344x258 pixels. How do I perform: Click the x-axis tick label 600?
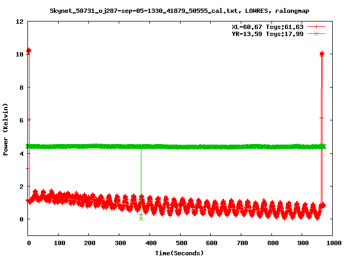click(x=211, y=243)
